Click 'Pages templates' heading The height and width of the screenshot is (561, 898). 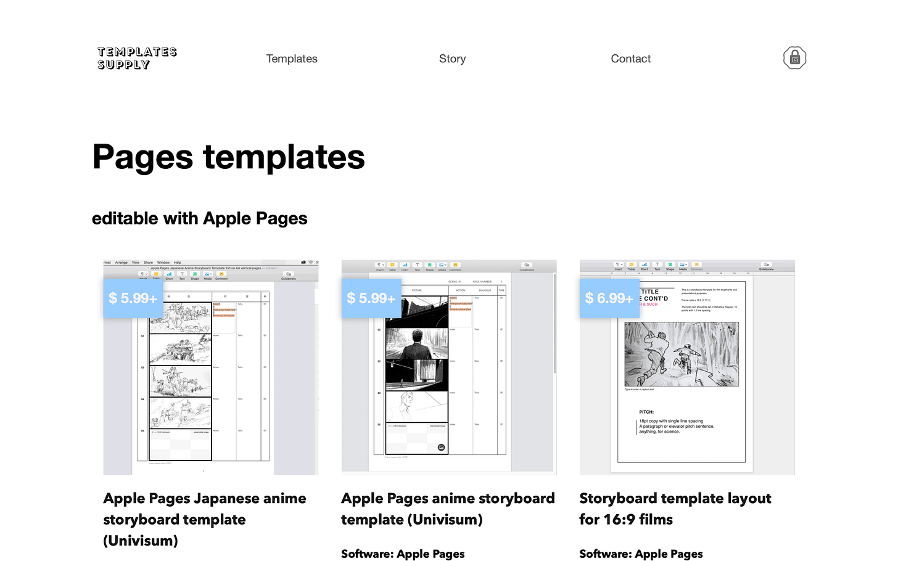coord(228,157)
